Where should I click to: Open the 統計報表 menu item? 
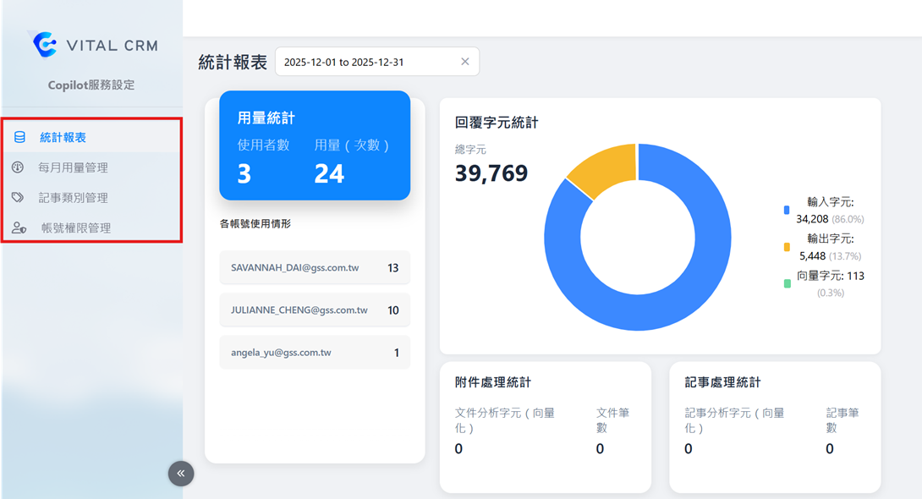click(63, 137)
